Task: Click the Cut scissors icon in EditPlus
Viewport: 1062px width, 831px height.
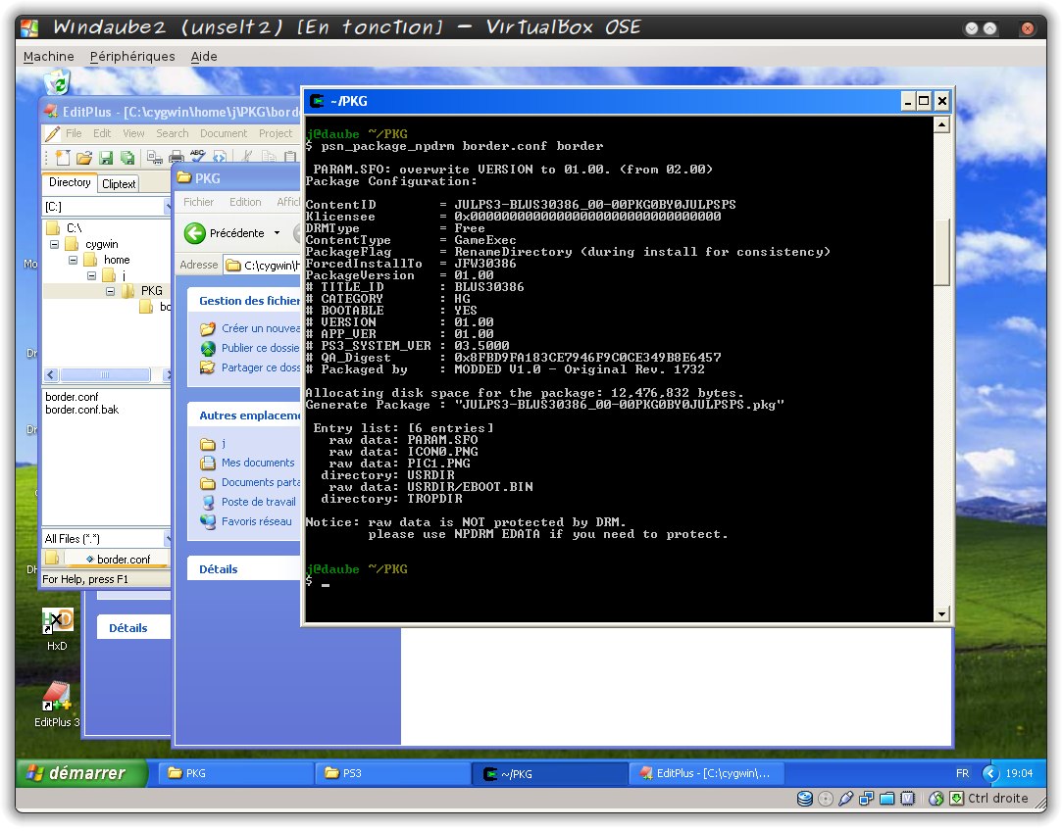Action: pyautogui.click(x=247, y=157)
